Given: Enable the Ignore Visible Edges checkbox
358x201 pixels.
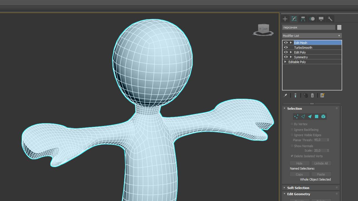Looking at the screenshot, I should click(292, 135).
